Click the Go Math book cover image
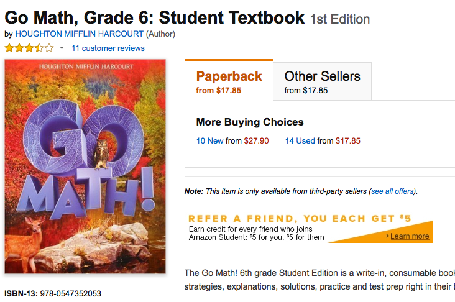The image size is (455, 302). [85, 166]
